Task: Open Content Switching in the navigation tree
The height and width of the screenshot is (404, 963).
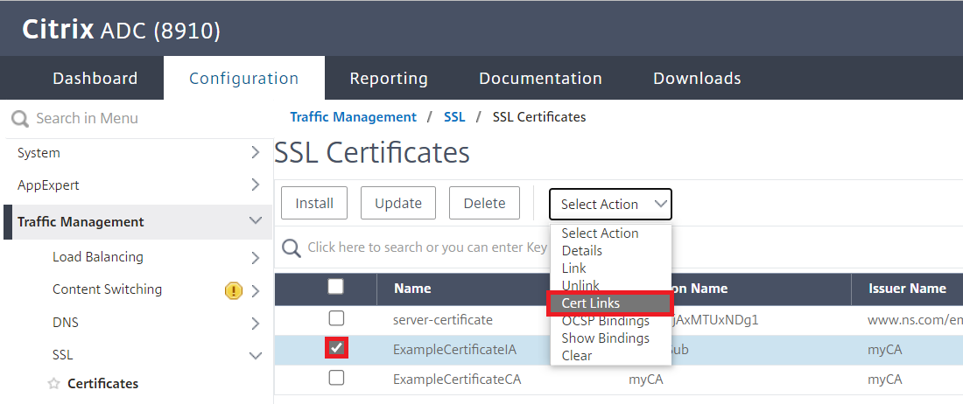Action: click(x=108, y=289)
